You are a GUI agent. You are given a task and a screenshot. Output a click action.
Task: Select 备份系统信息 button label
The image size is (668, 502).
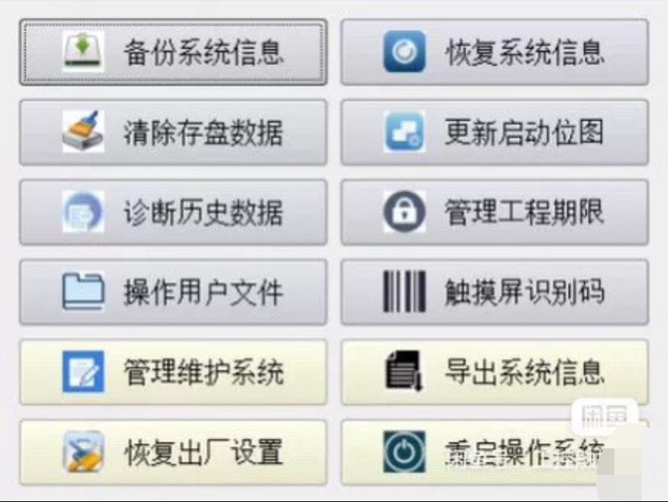coord(204,52)
